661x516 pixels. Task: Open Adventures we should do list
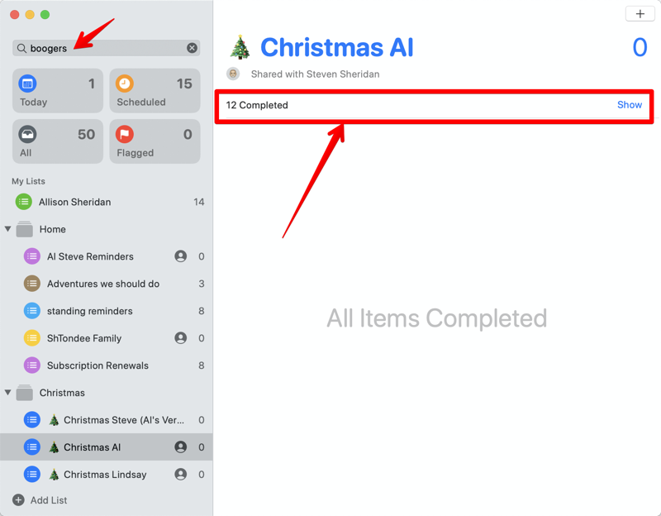[x=102, y=284]
